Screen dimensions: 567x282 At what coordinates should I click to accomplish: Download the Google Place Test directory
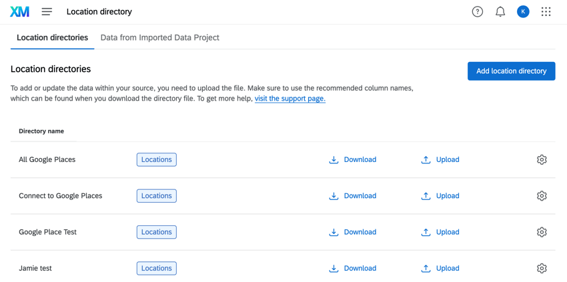coord(353,232)
